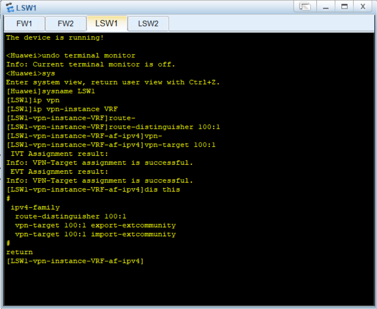Click the '<Huawei>sys' command line

30,73
